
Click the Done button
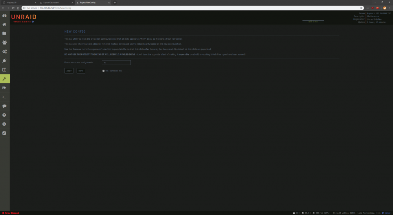[81, 71]
